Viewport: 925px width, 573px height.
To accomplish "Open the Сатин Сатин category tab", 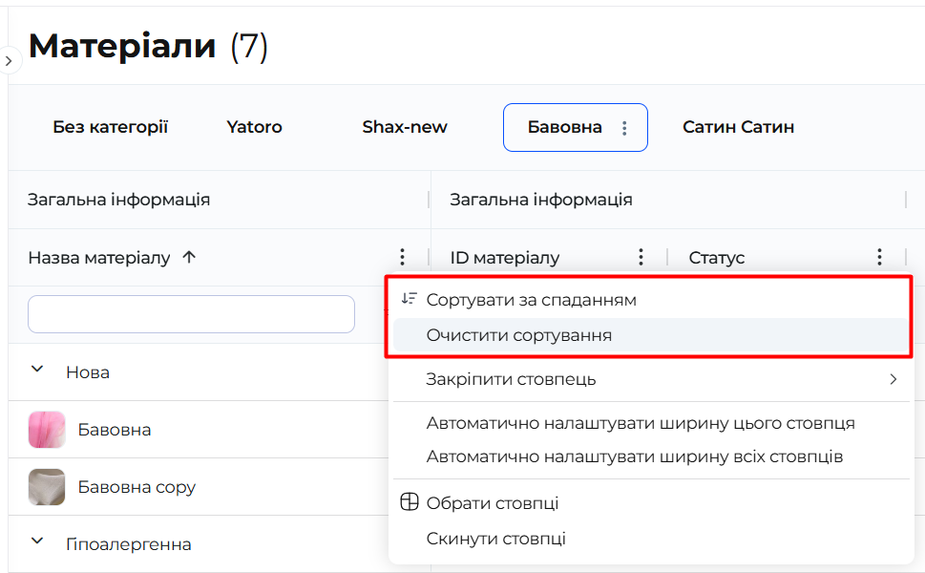I will (738, 127).
